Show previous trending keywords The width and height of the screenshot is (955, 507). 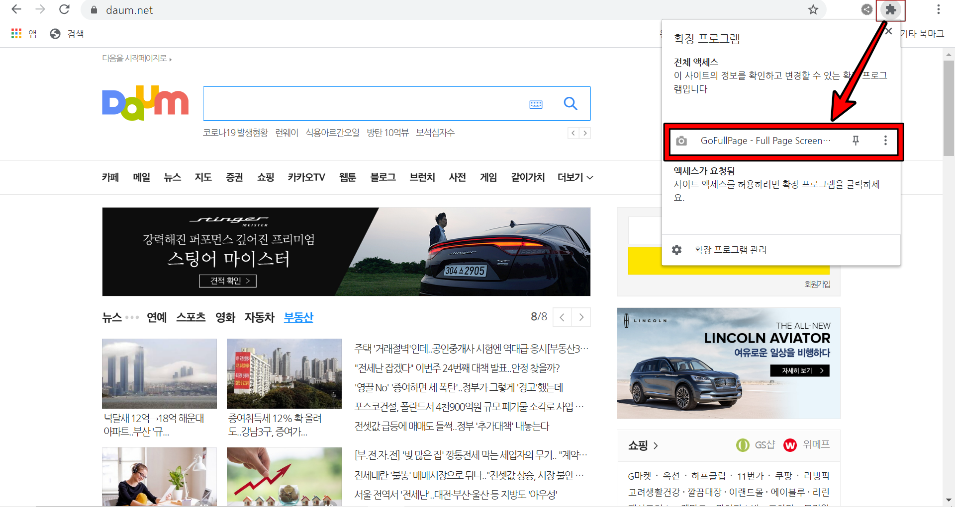click(573, 133)
